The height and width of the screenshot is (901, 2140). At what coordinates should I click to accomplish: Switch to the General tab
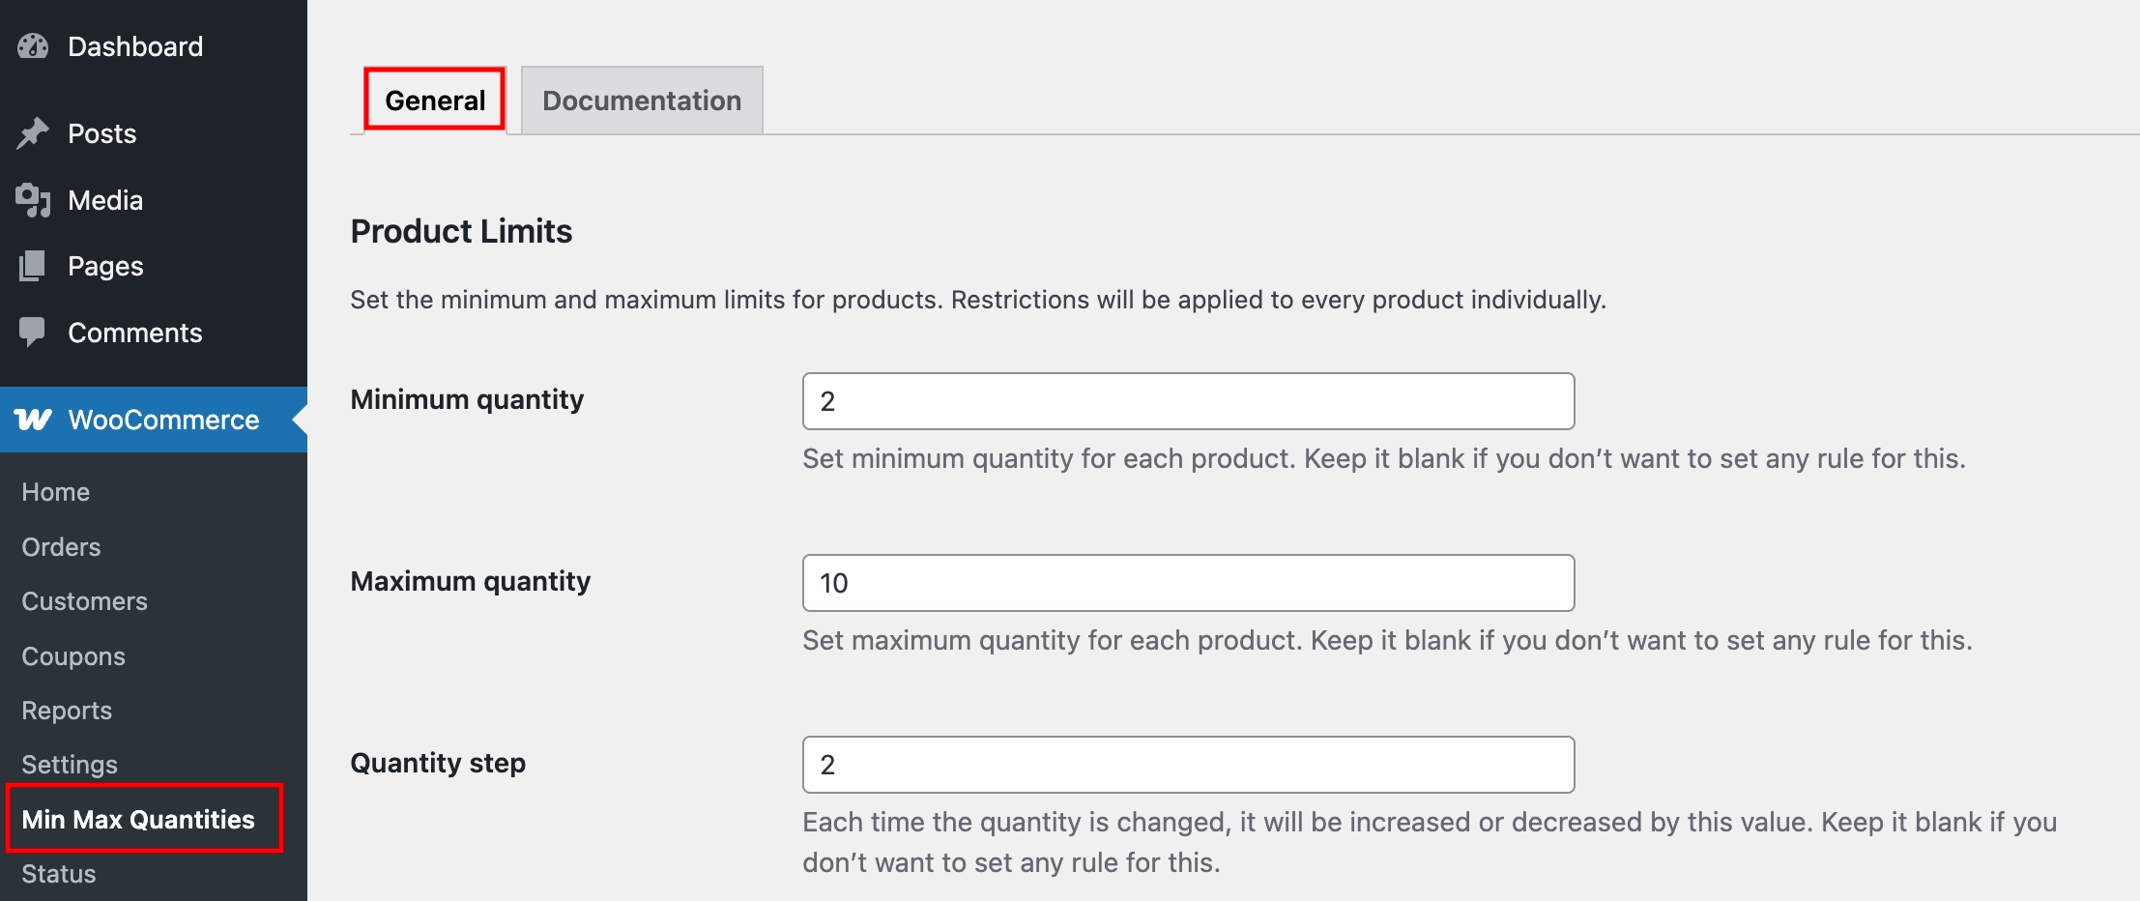pos(435,100)
